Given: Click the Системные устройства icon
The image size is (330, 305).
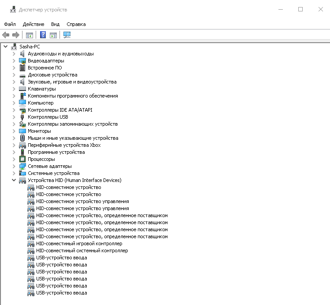Looking at the screenshot, I should pos(22,173).
